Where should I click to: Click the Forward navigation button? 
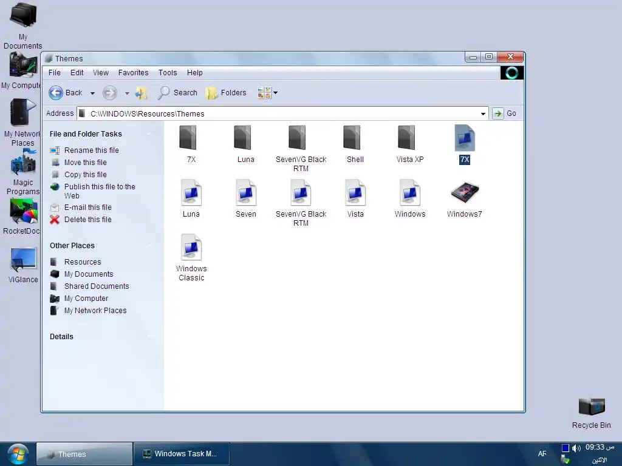coord(110,93)
